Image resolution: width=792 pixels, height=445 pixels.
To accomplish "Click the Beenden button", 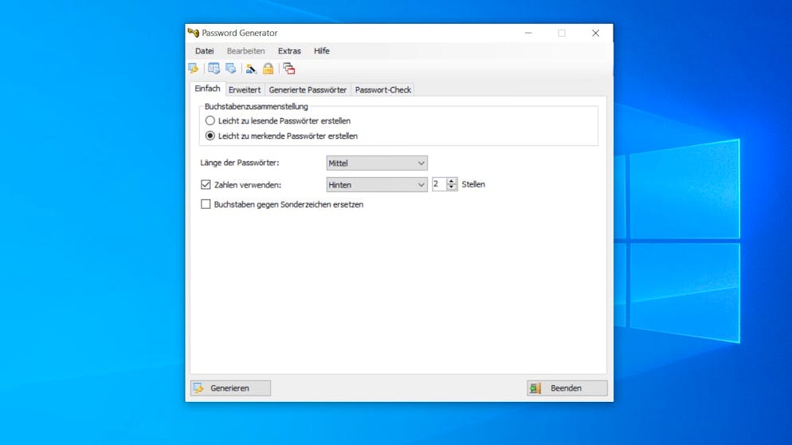I will click(567, 388).
